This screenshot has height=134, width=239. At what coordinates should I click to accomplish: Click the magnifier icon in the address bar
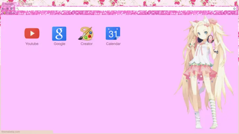coord(18,8)
